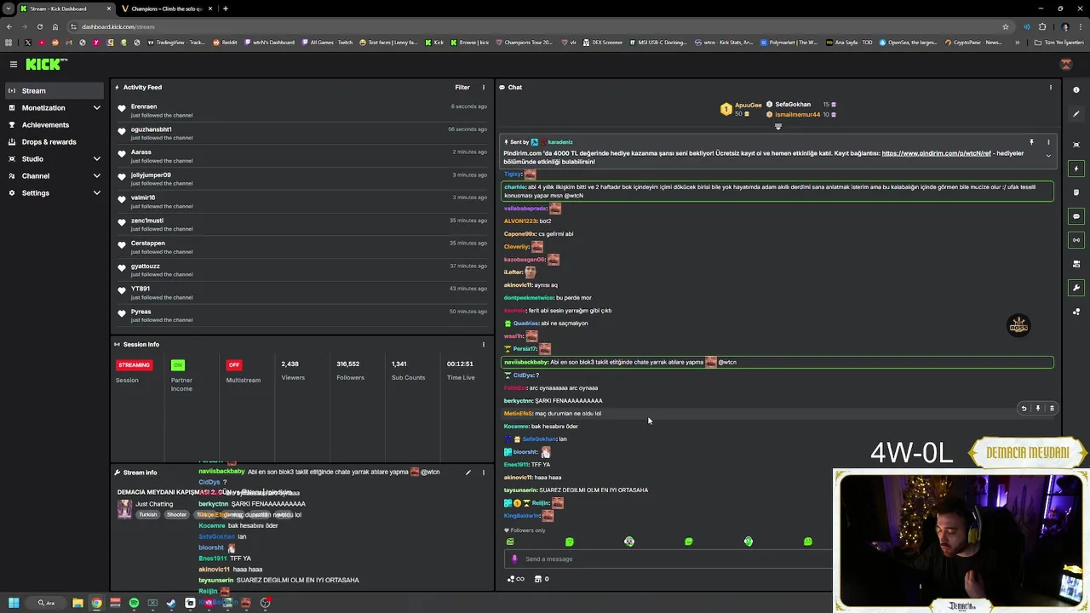Screen dimensions: 1090x613
Task: Click the undo icon in chat hover toolbar
Action: pos(1024,409)
